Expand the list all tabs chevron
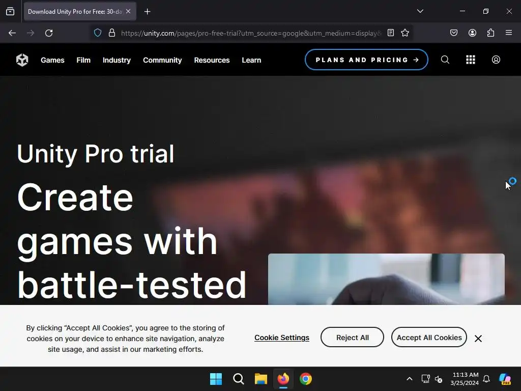521x391 pixels. tap(420, 11)
